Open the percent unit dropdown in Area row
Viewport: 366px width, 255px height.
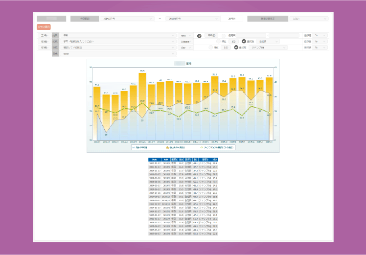click(320, 36)
